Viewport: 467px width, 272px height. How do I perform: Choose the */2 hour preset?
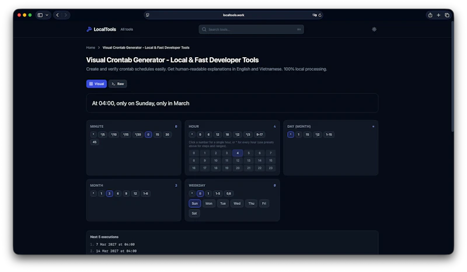[238, 134]
